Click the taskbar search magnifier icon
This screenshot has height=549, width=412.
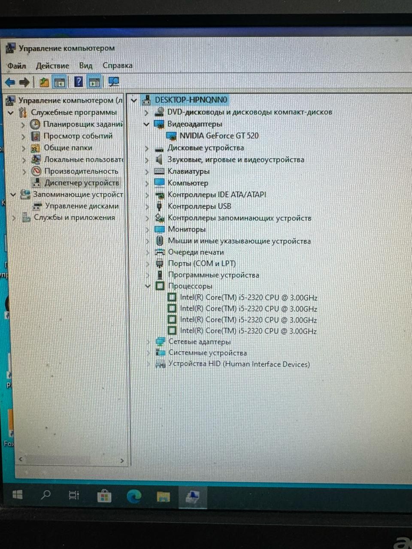click(x=45, y=495)
